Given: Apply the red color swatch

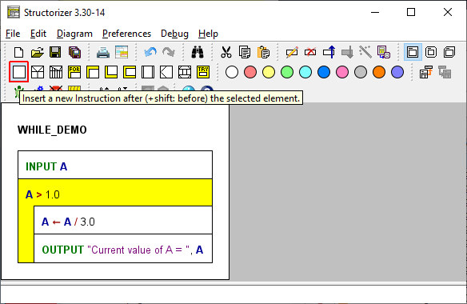Looking at the screenshot, I should point(250,72).
